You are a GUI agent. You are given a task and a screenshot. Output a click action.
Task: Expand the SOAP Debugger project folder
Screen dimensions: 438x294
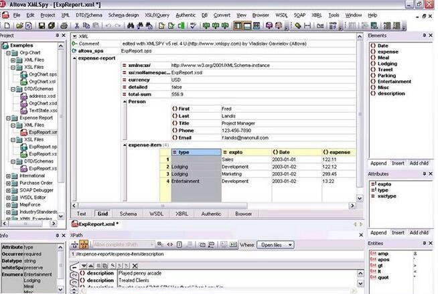point(8,191)
